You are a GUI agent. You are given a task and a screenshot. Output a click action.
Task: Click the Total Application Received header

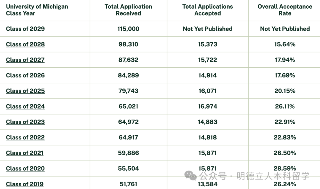coord(128,10)
